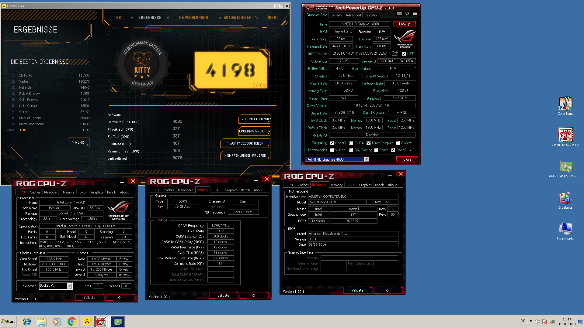Select AKTUALISIEREN in Catzilla's menu
The height and width of the screenshot is (328, 584).
[x=238, y=18]
